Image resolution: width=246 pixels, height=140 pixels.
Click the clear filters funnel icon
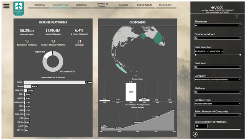[237, 16]
